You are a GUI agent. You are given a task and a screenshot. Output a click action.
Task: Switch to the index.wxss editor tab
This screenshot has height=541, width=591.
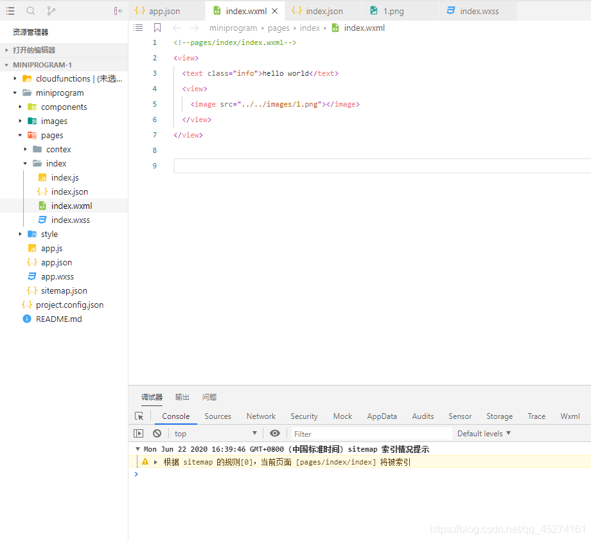[x=477, y=11]
